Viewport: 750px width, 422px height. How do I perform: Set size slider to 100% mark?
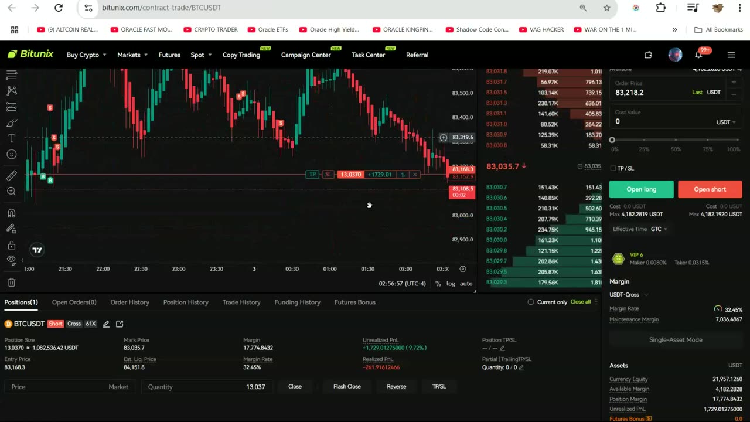[x=737, y=140]
